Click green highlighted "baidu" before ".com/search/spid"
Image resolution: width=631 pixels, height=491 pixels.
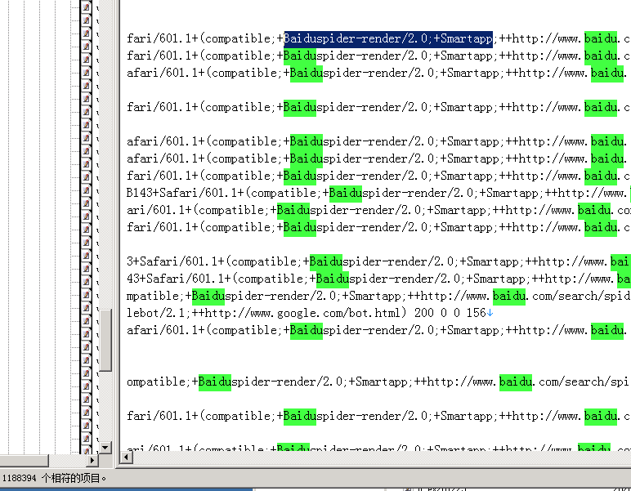point(509,297)
